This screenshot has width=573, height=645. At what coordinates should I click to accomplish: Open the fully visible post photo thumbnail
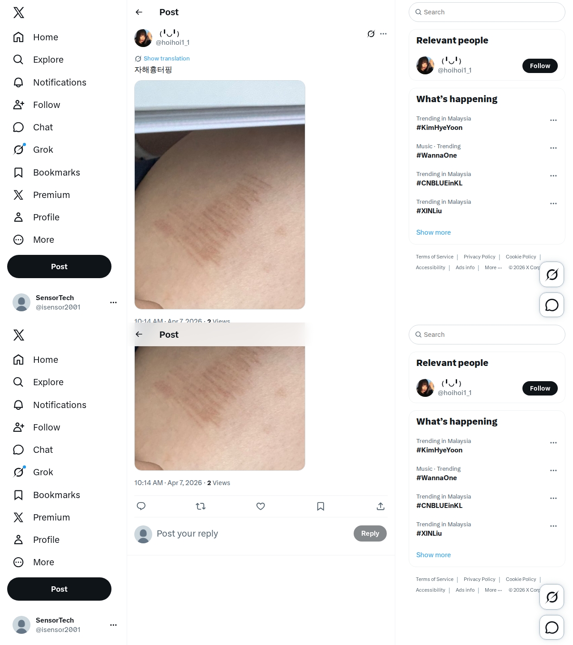[x=220, y=195]
